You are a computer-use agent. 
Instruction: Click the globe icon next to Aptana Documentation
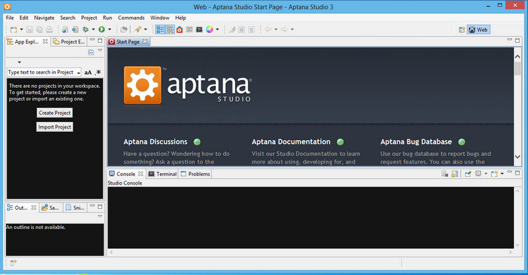click(x=341, y=142)
